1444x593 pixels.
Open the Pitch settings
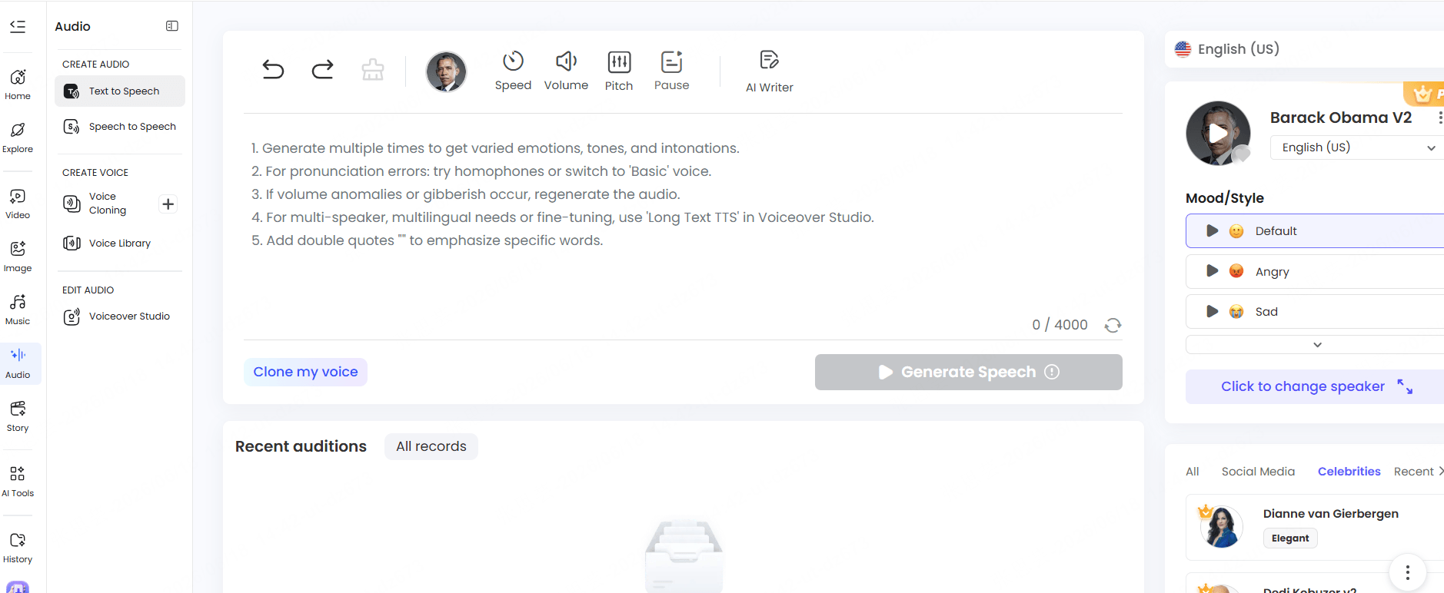(619, 71)
